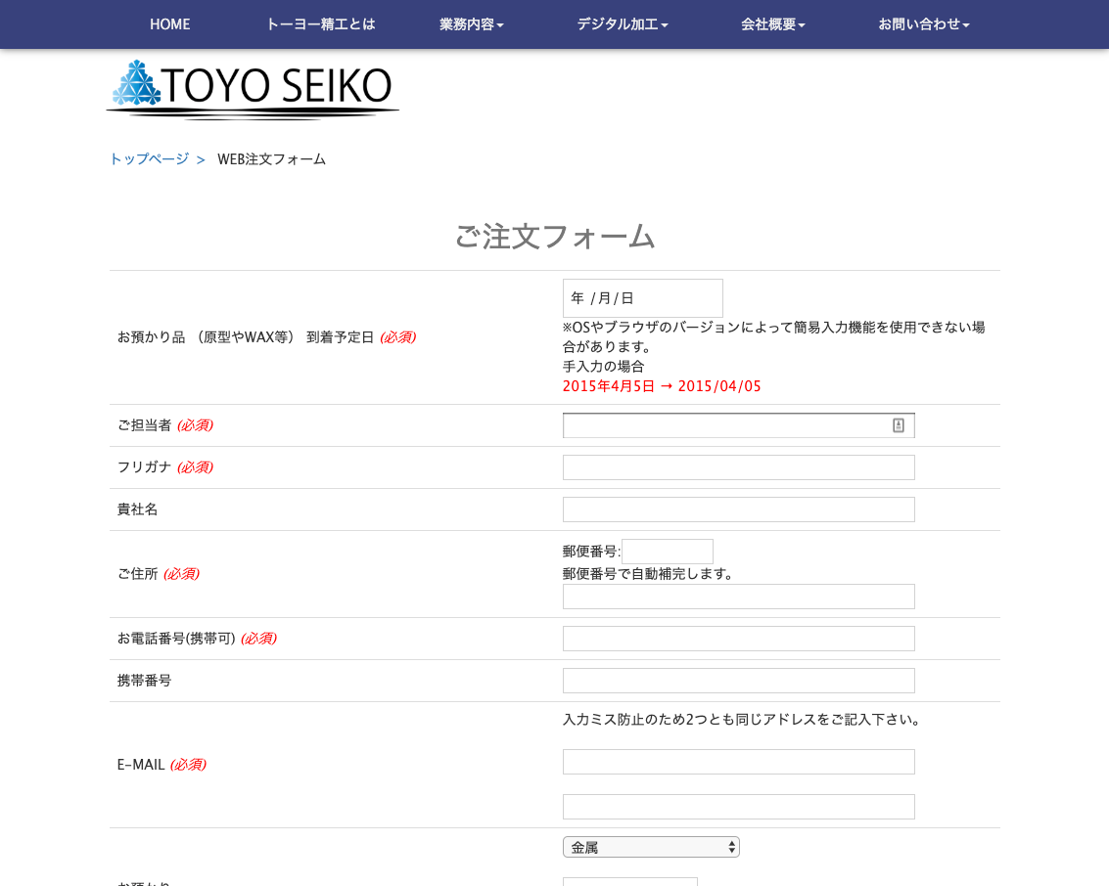Click the E-MAIL label
Image resolution: width=1109 pixels, height=886 pixels.
coord(162,765)
